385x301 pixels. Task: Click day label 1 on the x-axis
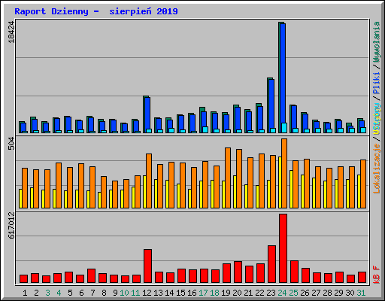(25, 293)
